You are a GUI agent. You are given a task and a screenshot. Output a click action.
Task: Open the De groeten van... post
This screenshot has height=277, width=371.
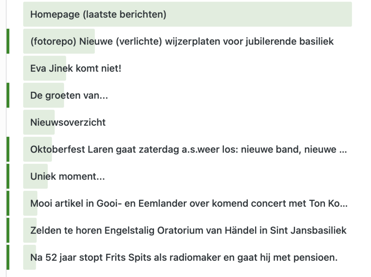coord(69,95)
